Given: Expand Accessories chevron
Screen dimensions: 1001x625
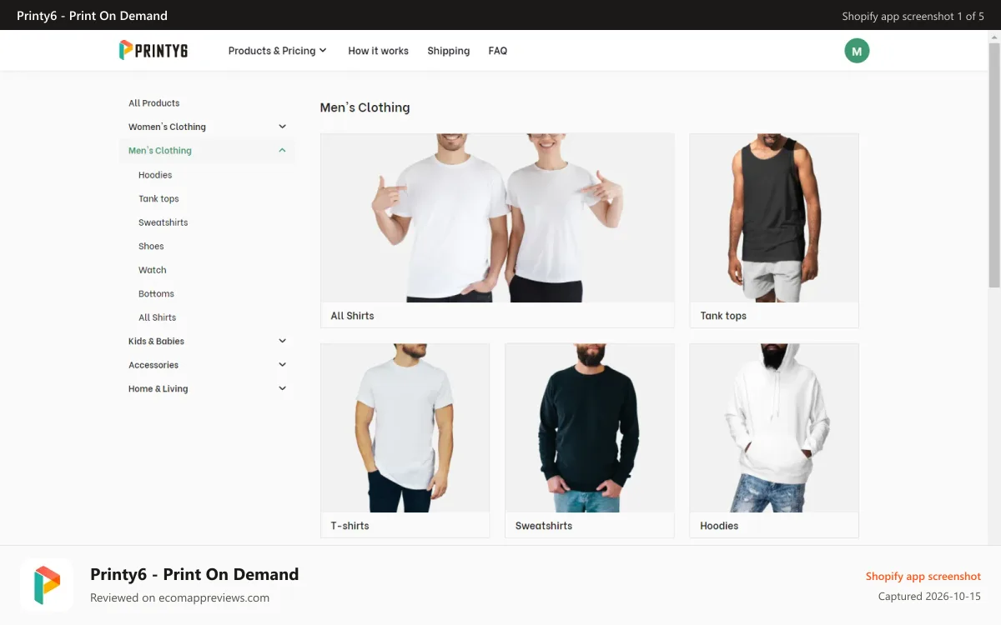Looking at the screenshot, I should [x=282, y=365].
